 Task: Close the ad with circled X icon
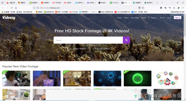(x=136, y=91)
